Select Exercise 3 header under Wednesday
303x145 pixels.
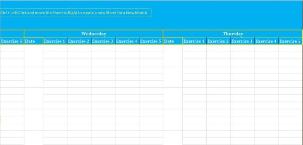103,41
